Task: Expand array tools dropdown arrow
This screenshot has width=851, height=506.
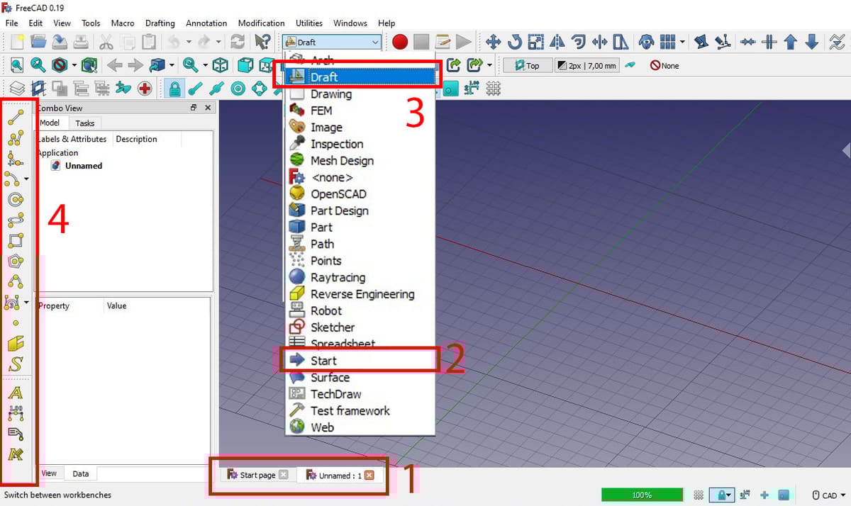Action: [682, 42]
